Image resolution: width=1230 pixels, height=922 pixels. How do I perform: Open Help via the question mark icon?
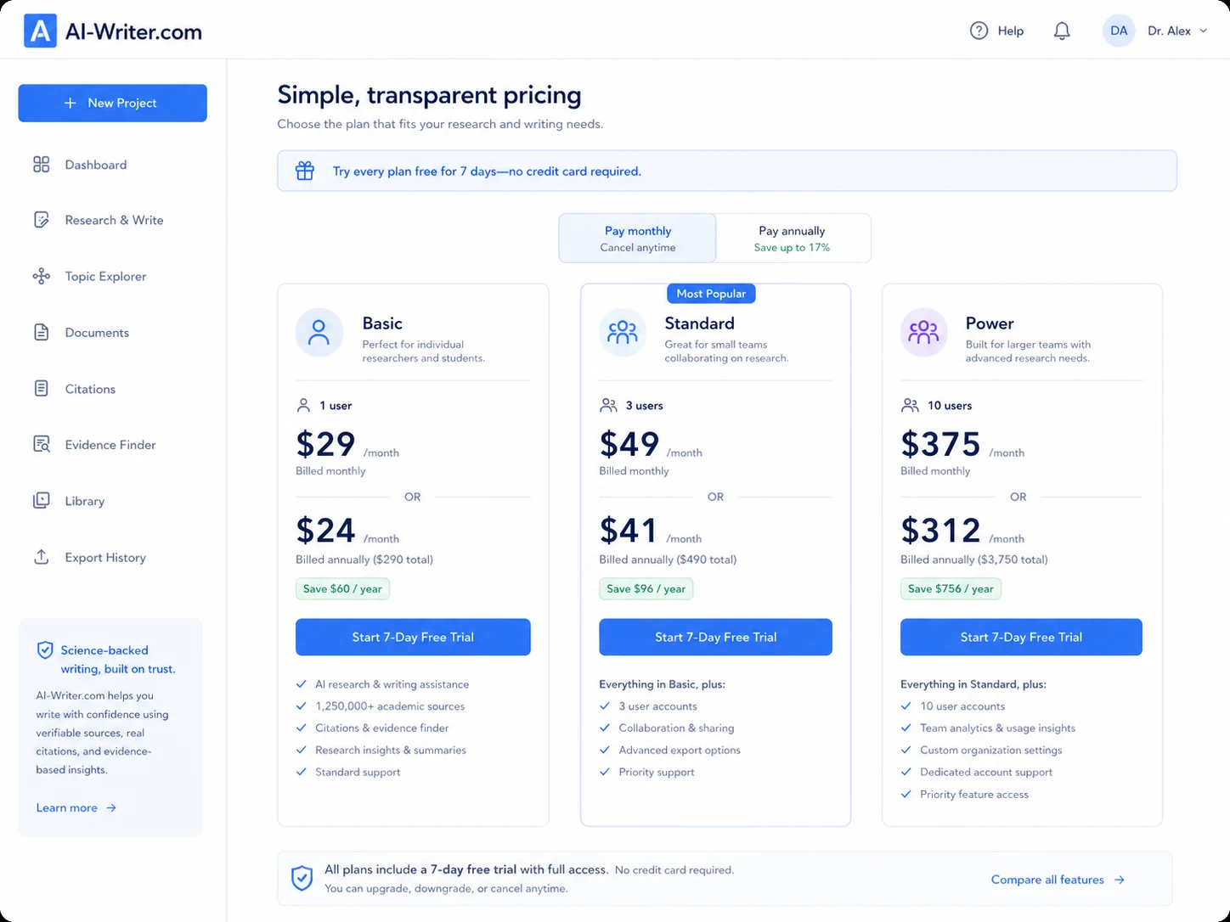[979, 31]
